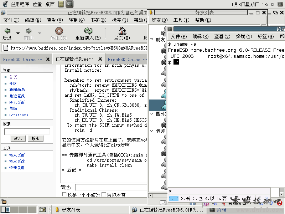The image size is (285, 214).
Task: Open browser 编辑(E) menu
Action: 33,20
